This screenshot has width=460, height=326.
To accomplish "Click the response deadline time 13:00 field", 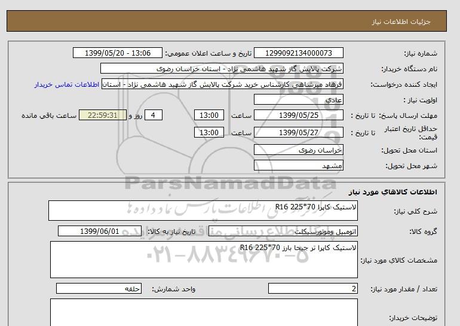I will (x=210, y=115).
